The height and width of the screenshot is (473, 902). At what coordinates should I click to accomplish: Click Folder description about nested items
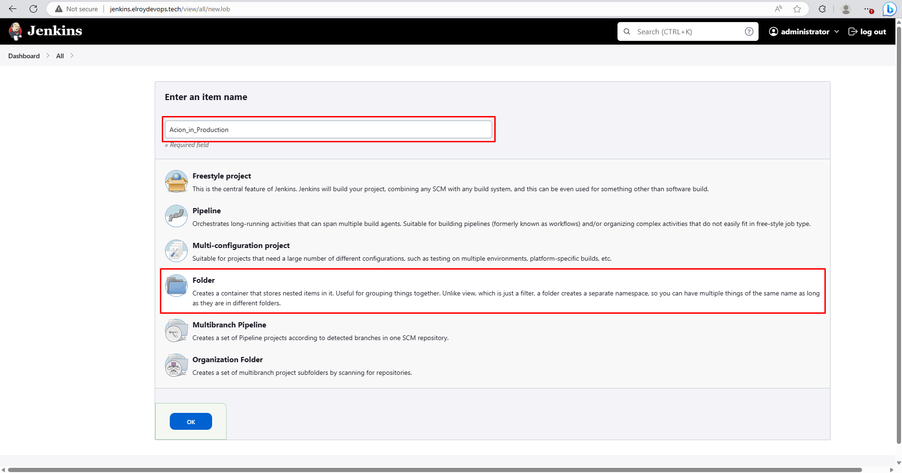coord(506,298)
